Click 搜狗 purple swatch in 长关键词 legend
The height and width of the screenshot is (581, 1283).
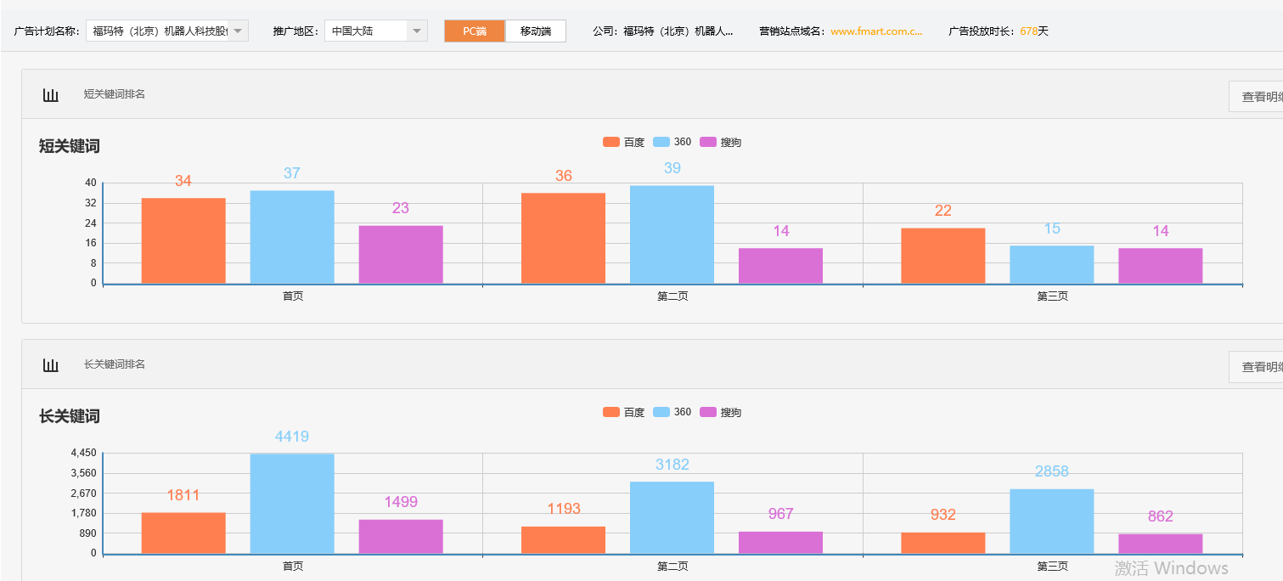(708, 413)
